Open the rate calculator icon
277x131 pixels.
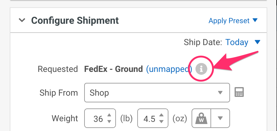click(x=239, y=92)
